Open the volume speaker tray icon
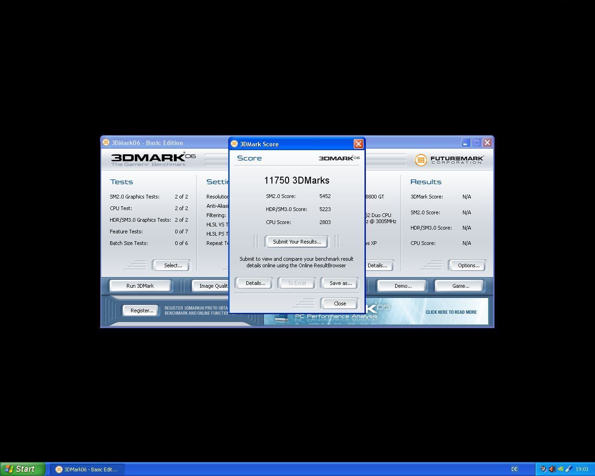 (x=552, y=469)
